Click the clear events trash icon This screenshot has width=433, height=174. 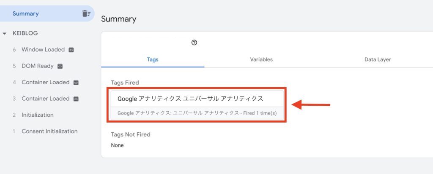[86, 13]
